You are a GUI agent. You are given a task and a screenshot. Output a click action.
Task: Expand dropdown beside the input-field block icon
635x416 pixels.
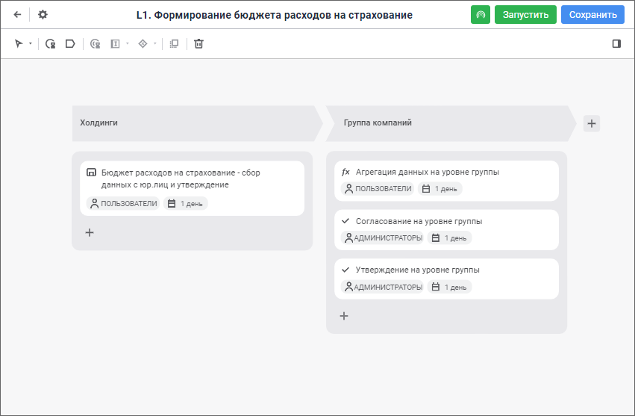127,44
